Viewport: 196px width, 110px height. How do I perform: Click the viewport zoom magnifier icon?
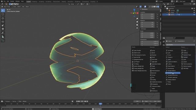(x=137, y=19)
